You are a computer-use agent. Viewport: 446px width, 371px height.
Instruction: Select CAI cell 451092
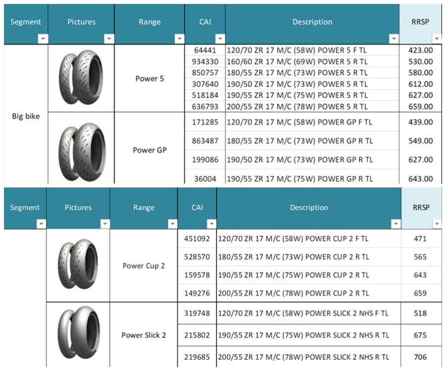tap(197, 238)
